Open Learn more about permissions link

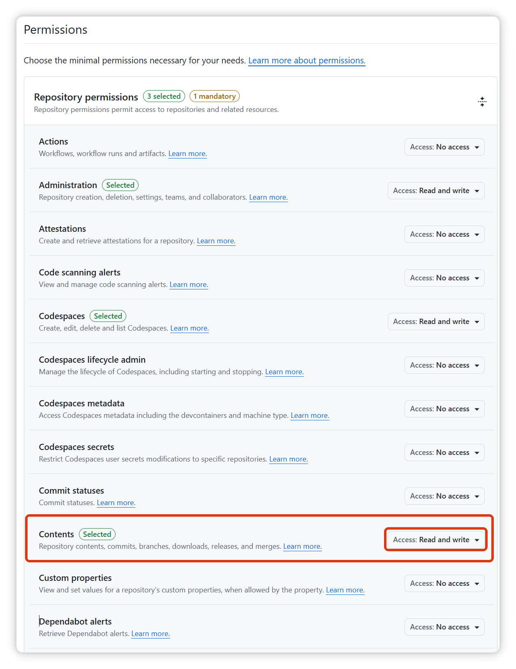pyautogui.click(x=307, y=61)
